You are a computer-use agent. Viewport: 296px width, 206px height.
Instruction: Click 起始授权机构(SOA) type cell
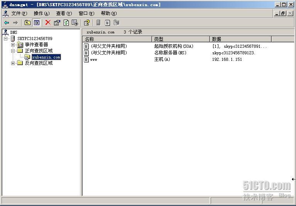pos(174,46)
